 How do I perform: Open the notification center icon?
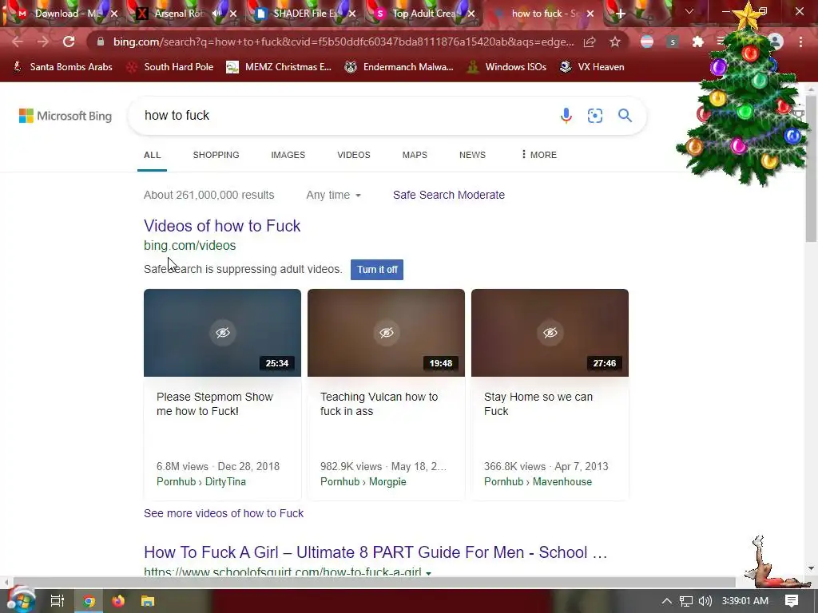tap(792, 601)
